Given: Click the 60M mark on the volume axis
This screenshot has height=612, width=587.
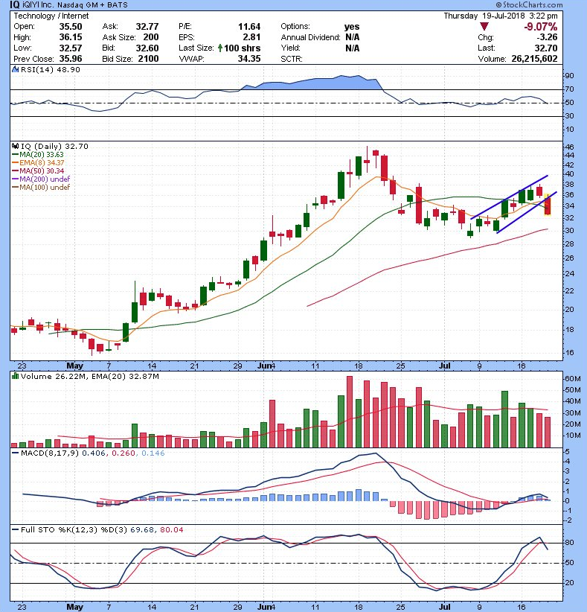Looking at the screenshot, I should [573, 379].
